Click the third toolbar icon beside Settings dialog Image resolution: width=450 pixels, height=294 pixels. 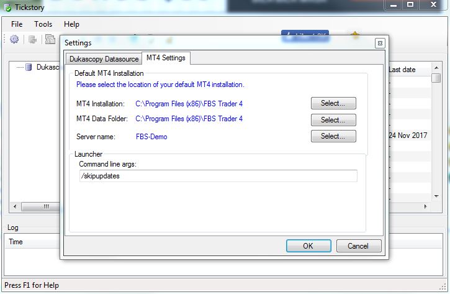click(x=50, y=39)
